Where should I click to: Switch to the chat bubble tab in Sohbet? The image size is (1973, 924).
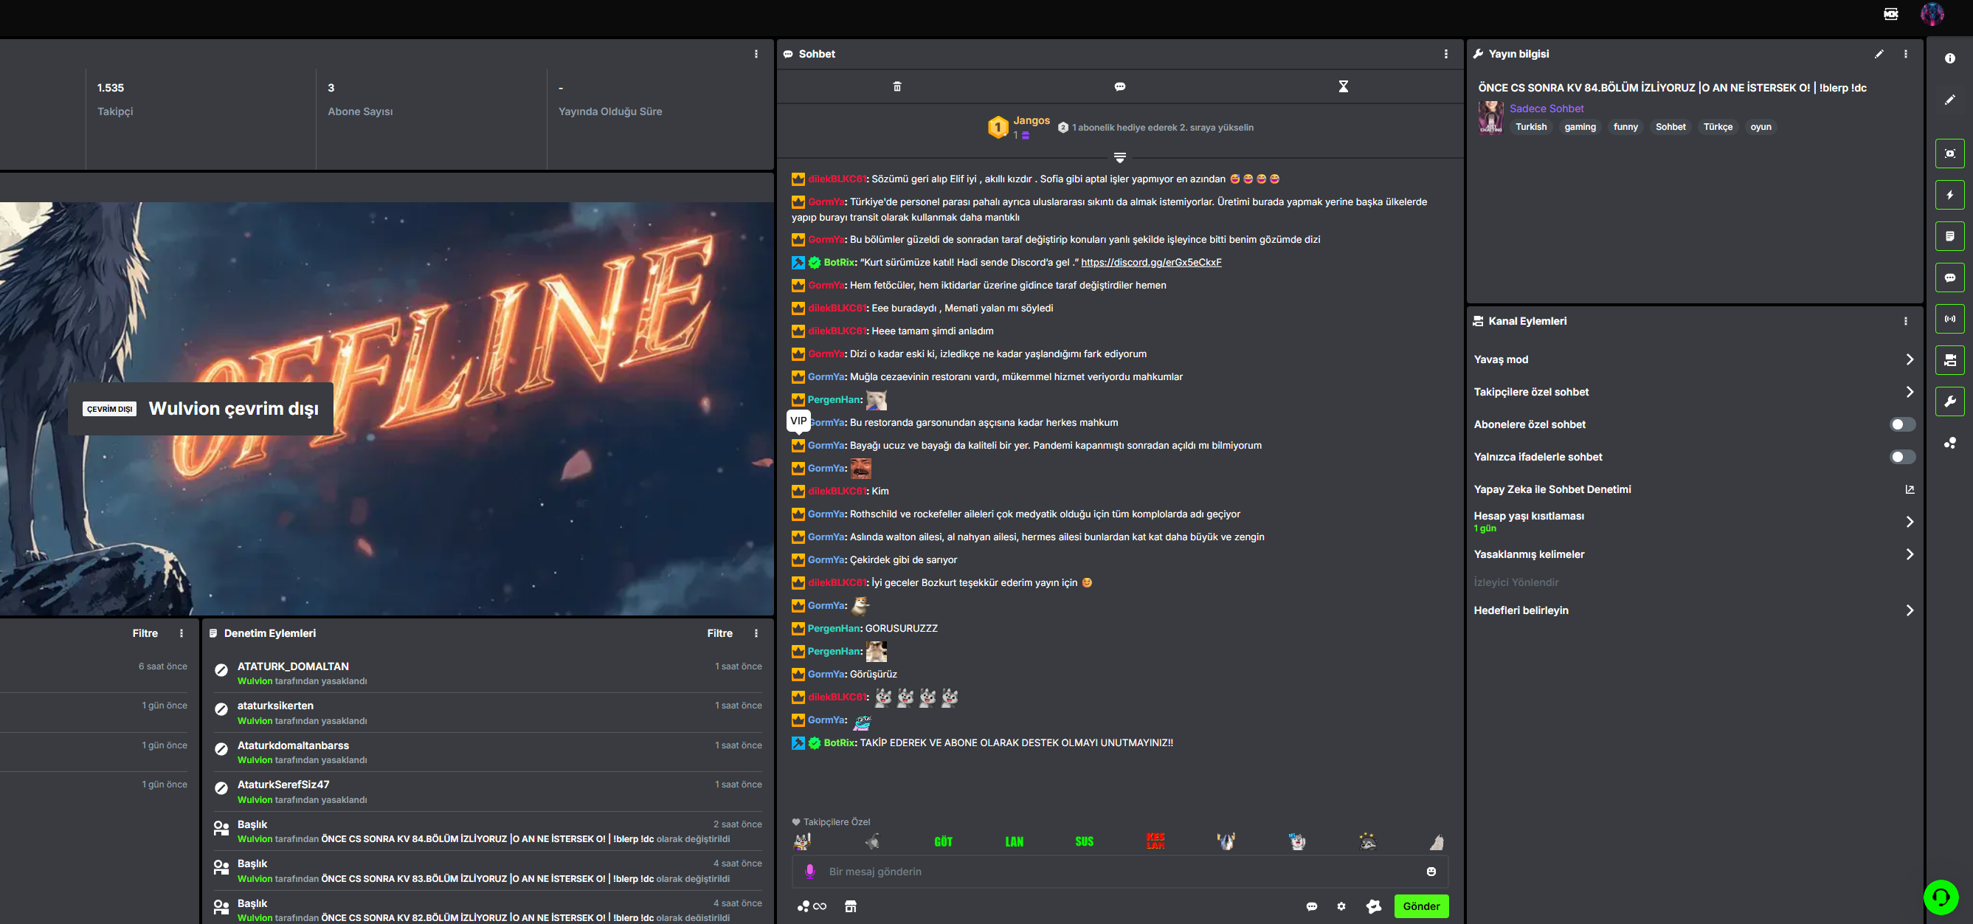pyautogui.click(x=1120, y=86)
